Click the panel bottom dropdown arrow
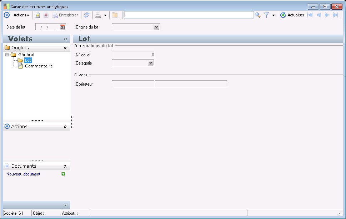Image resolution: width=346 pixels, height=219 pixels. tap(65, 205)
